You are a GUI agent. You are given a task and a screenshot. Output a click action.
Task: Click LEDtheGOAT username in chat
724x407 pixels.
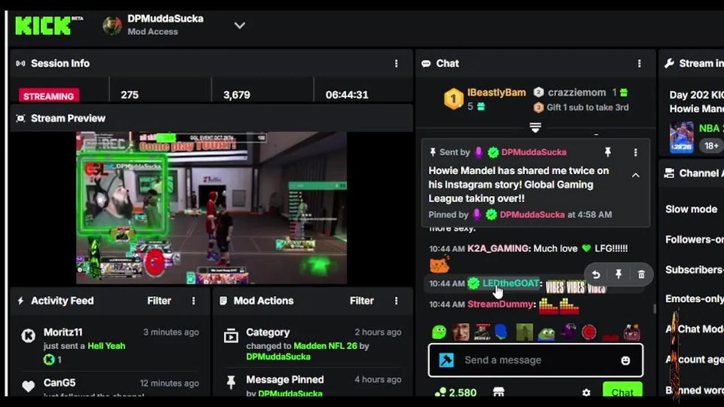tap(510, 283)
